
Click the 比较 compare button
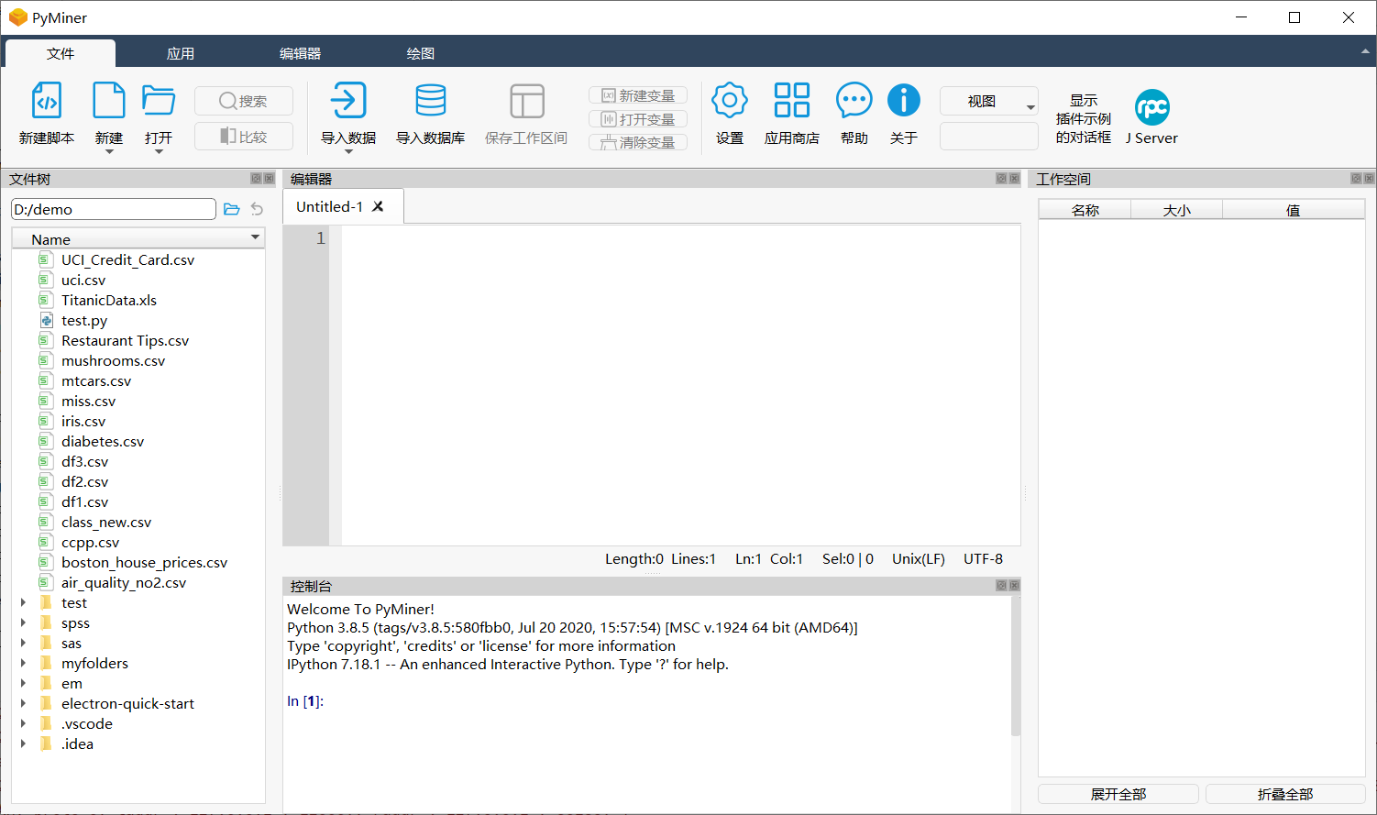tap(244, 137)
